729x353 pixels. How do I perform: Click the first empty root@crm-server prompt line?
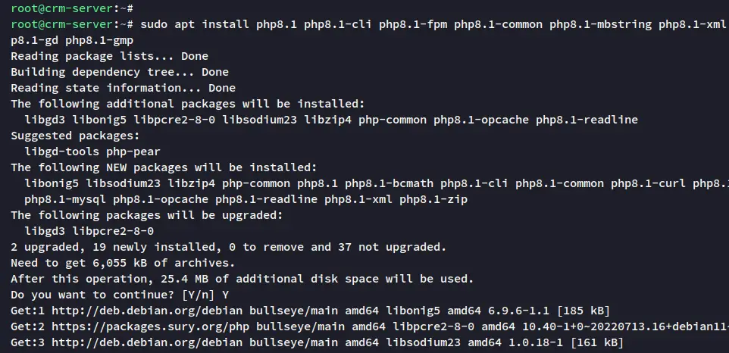click(x=72, y=8)
